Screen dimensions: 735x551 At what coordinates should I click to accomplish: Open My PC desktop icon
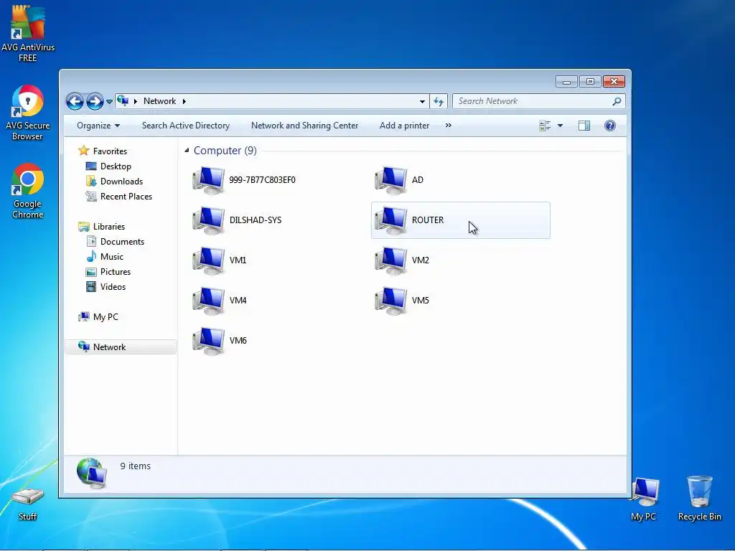point(644,499)
